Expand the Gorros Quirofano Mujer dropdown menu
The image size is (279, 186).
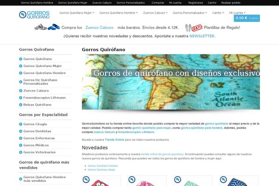(x=77, y=13)
